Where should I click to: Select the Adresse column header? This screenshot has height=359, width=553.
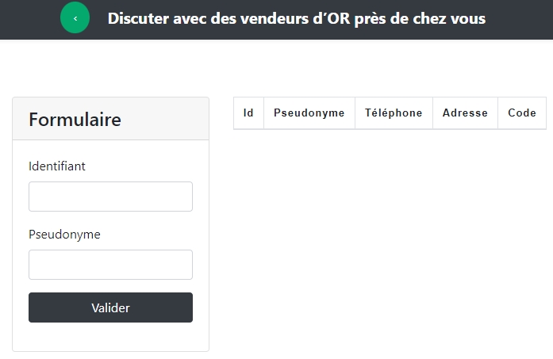[x=465, y=113]
